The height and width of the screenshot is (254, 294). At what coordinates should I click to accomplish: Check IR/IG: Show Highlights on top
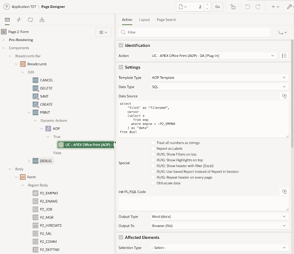[153, 160]
